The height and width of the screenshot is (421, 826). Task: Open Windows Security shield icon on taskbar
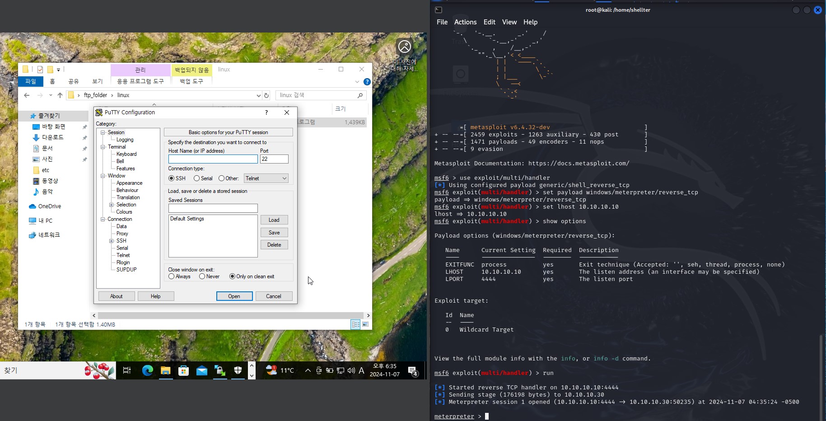238,370
